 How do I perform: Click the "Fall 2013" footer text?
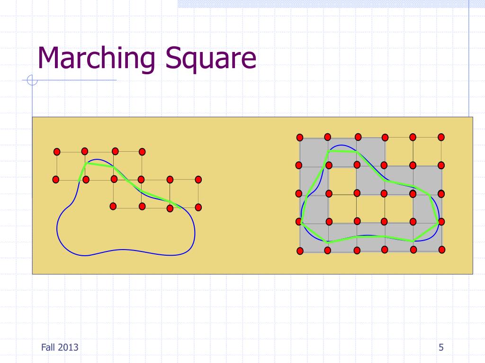click(60, 347)
